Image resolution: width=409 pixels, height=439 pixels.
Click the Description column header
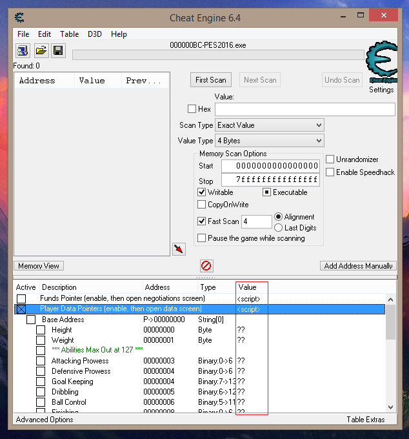91,287
